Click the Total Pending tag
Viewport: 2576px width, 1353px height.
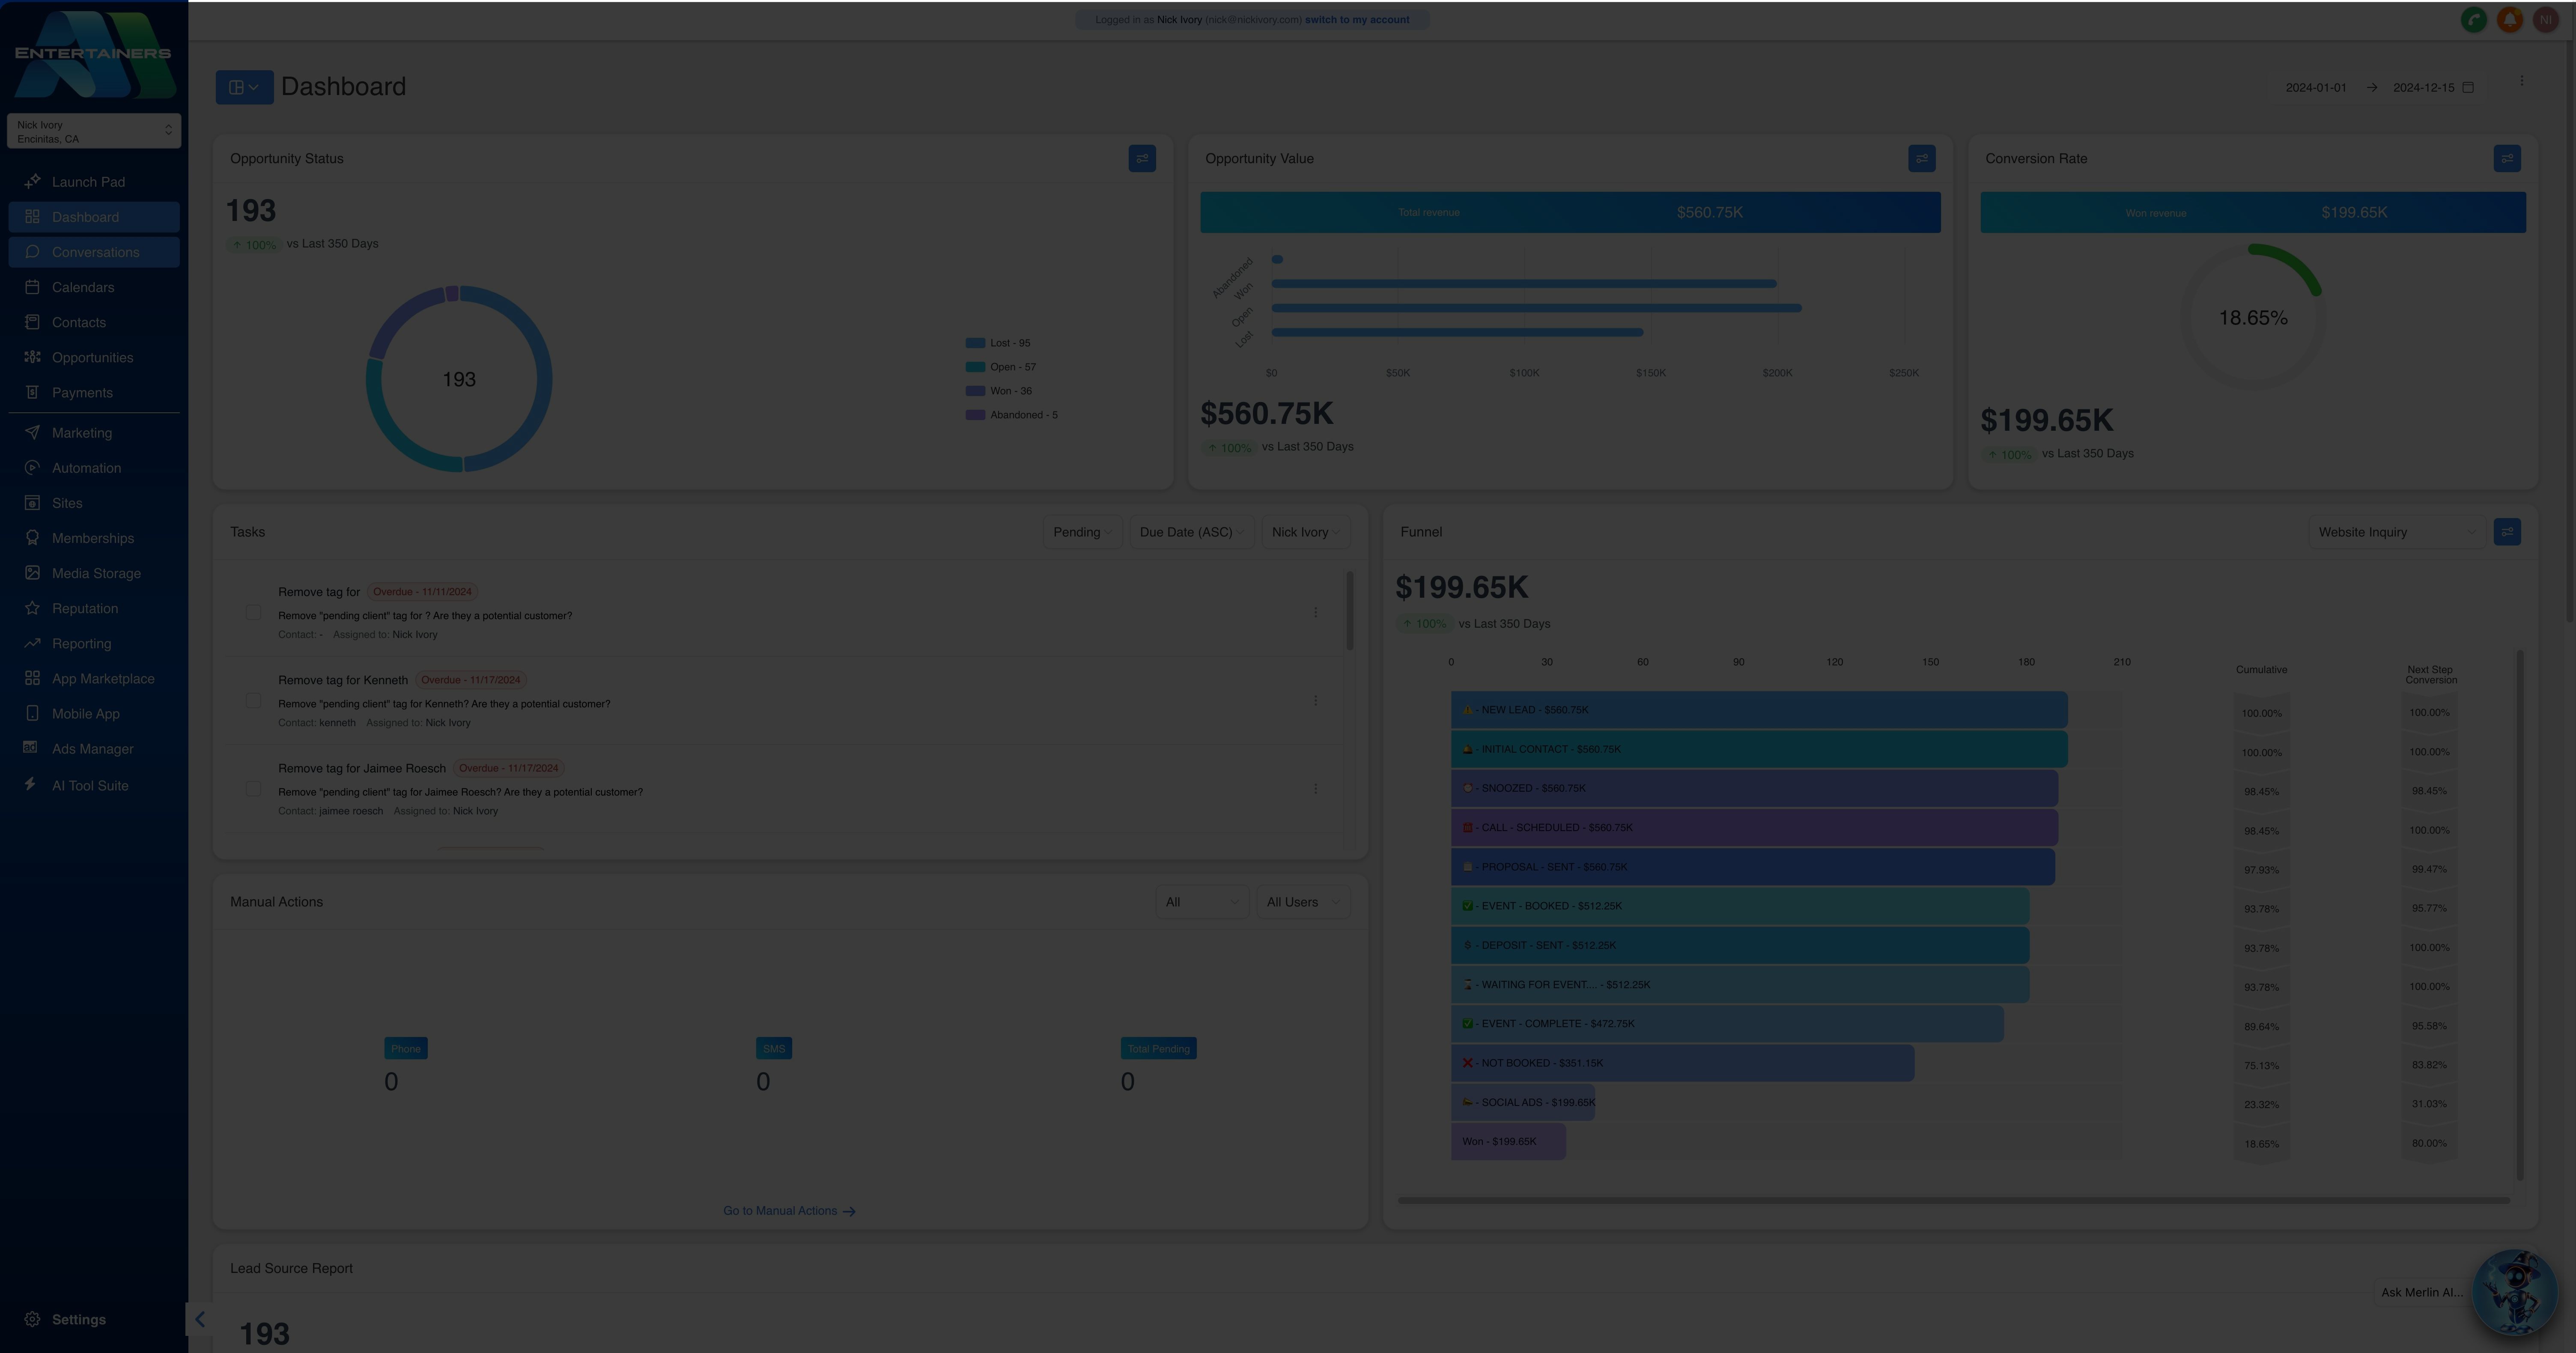pyautogui.click(x=1158, y=1049)
